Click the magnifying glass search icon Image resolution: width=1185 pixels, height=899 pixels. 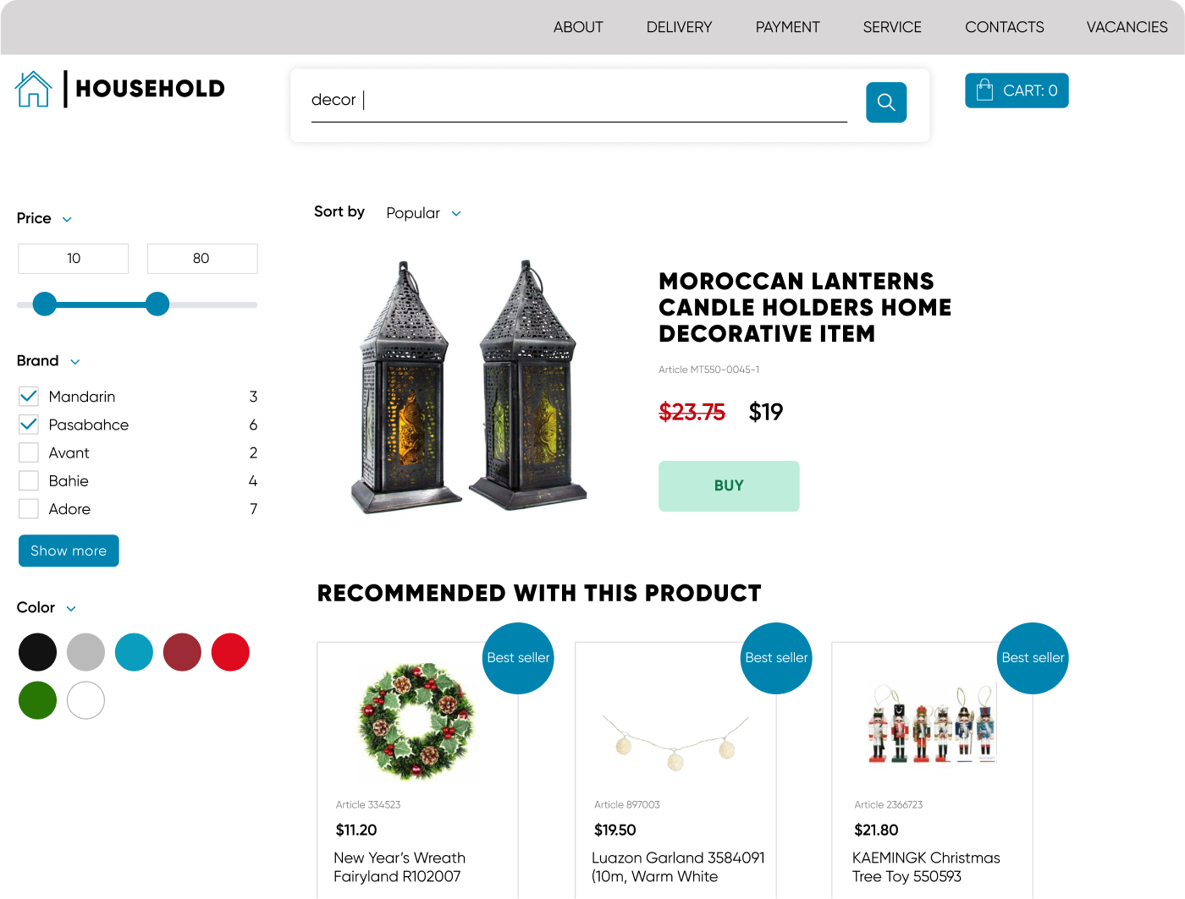pyautogui.click(x=886, y=102)
